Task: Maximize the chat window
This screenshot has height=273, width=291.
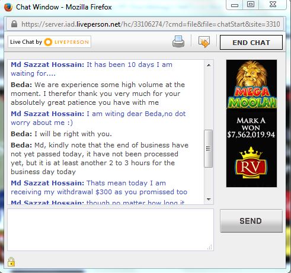Action: tap(251, 4)
